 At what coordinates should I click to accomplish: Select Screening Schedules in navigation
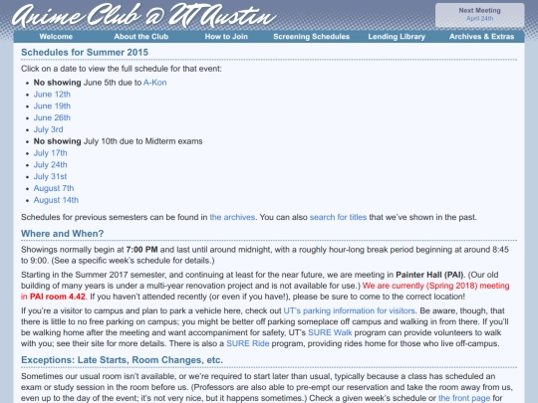click(x=311, y=37)
